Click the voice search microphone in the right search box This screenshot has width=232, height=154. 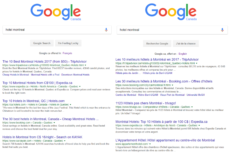click(x=222, y=30)
